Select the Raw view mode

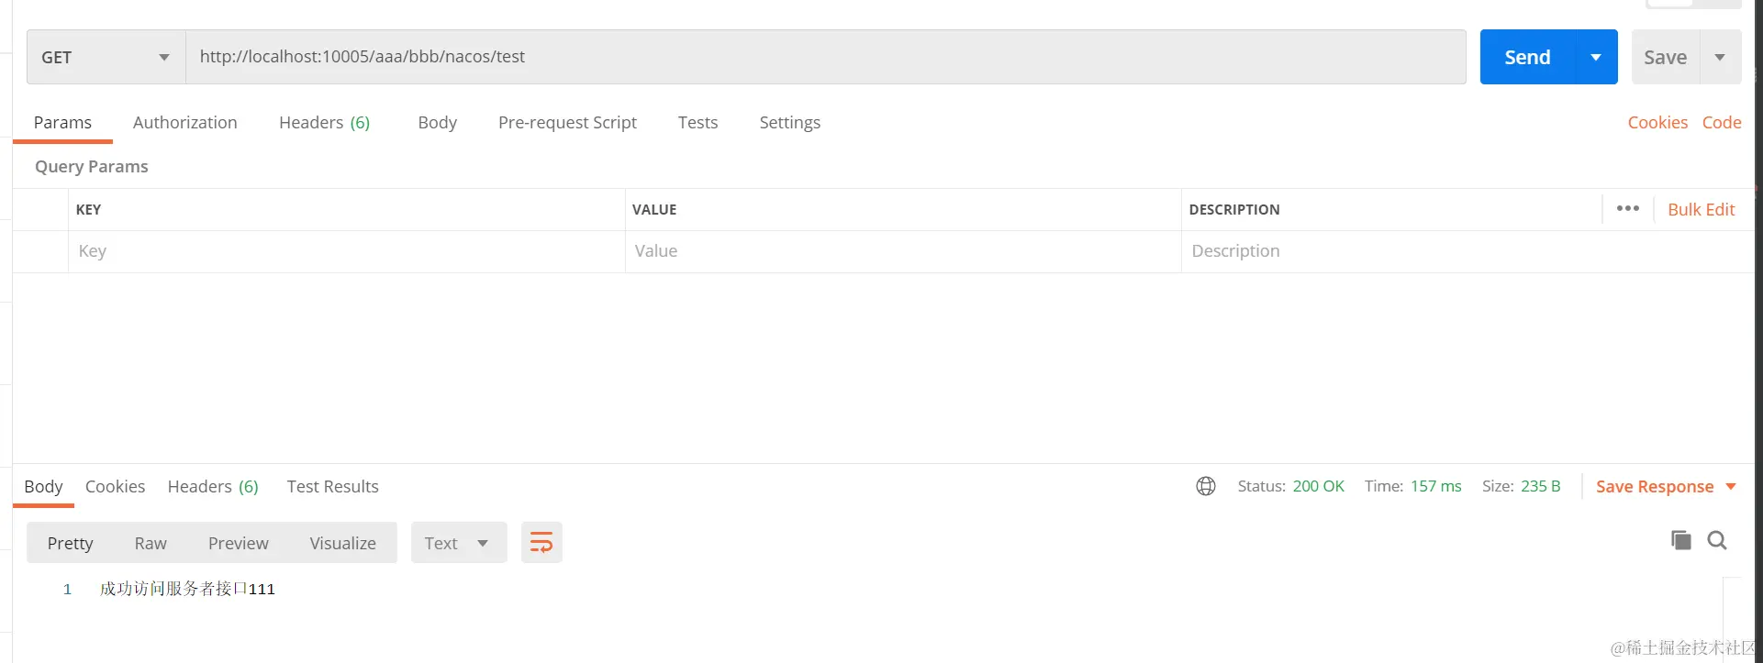point(151,543)
